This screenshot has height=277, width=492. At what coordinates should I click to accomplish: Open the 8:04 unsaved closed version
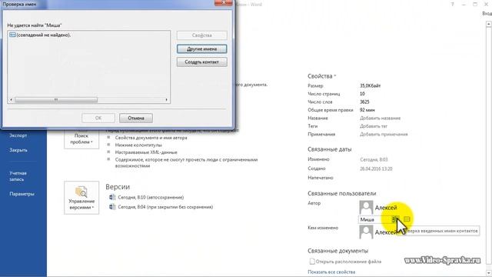(165, 207)
